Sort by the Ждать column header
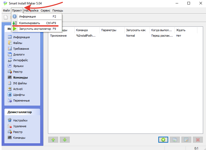 [186, 30]
